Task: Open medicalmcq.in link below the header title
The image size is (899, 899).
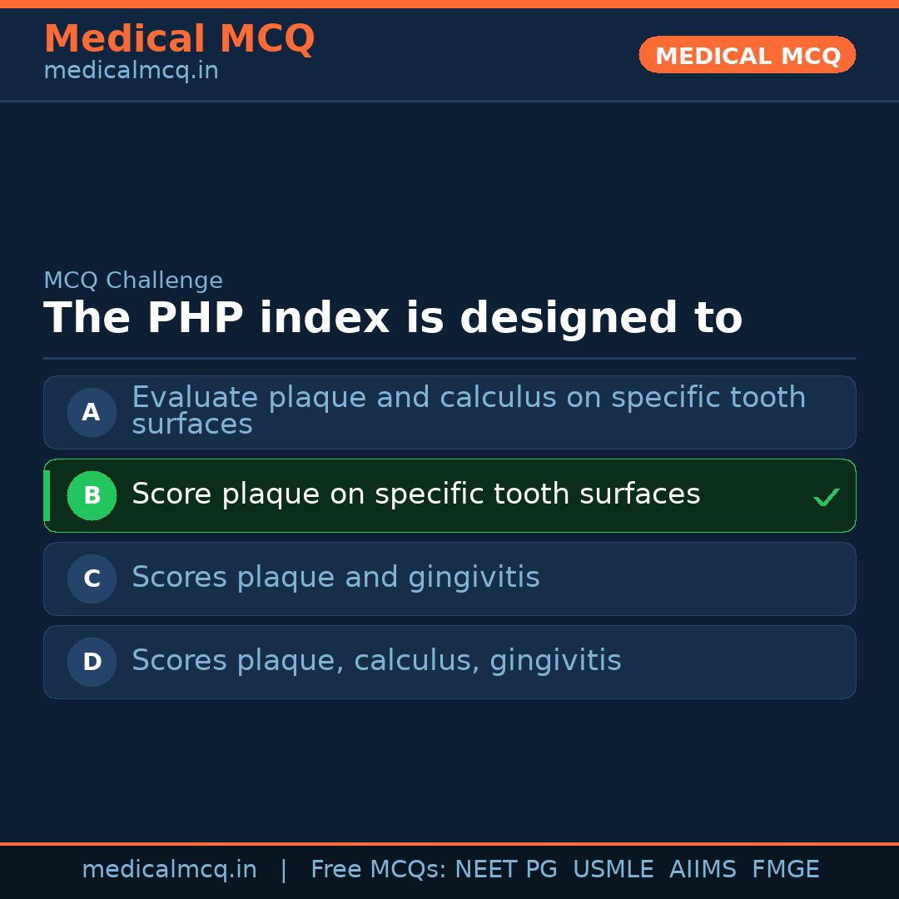Action: [x=131, y=72]
